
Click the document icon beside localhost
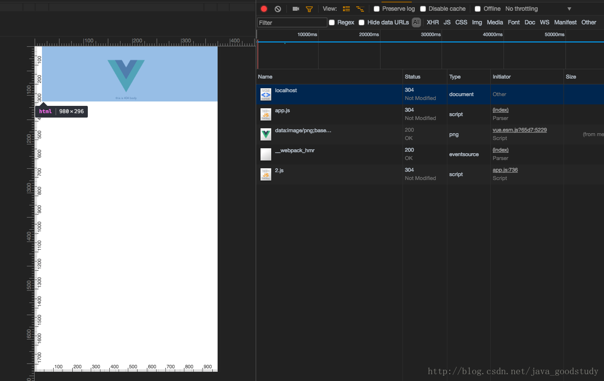click(x=266, y=94)
